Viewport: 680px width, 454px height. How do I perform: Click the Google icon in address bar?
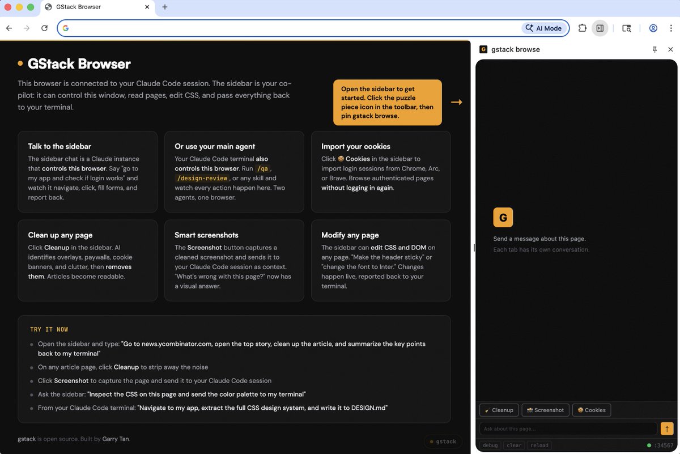click(x=66, y=28)
